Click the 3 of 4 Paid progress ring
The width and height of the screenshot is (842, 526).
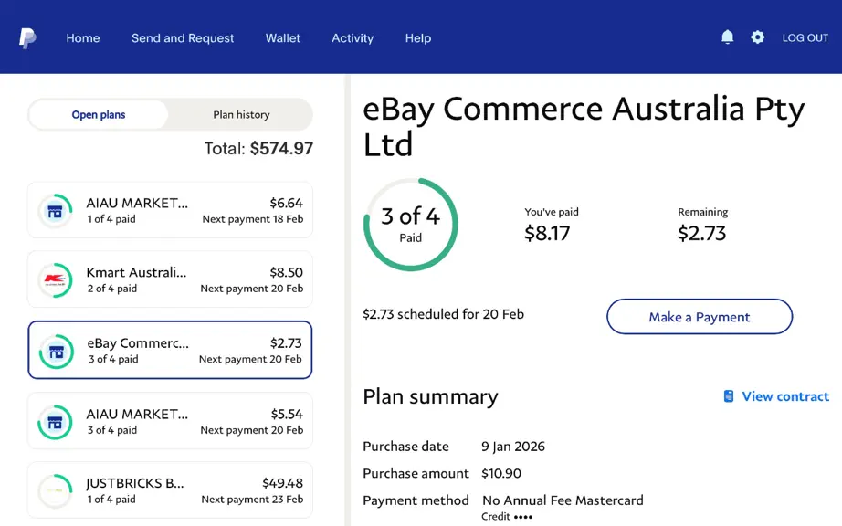pos(411,225)
